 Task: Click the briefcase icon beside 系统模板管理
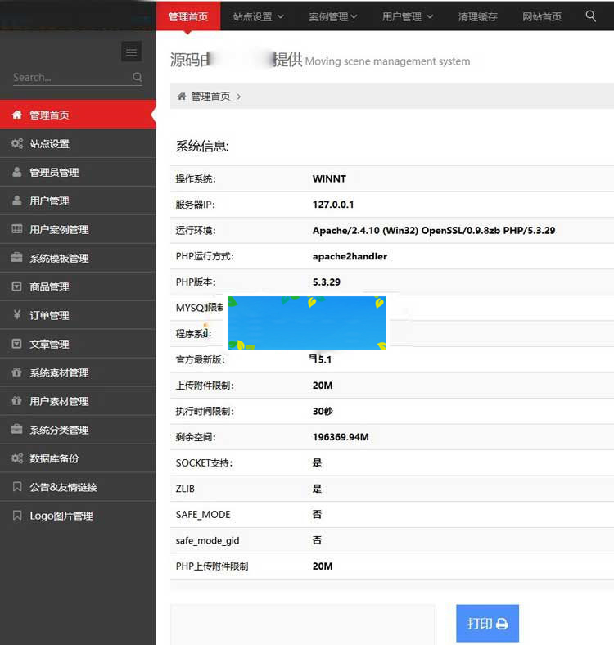pyautogui.click(x=16, y=259)
